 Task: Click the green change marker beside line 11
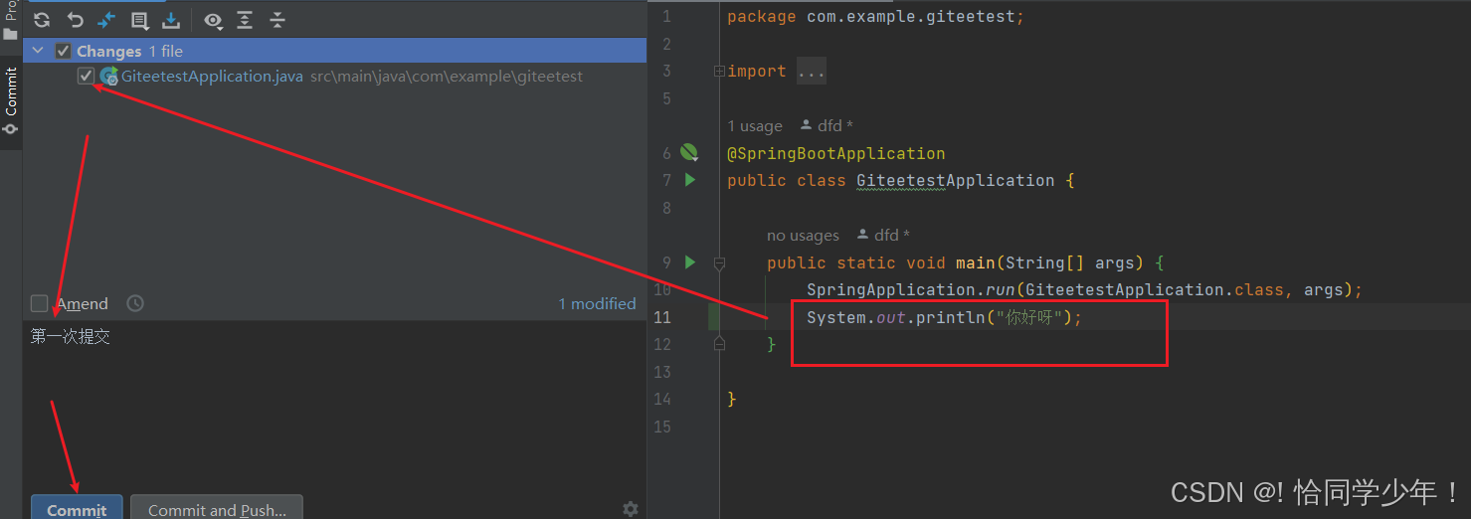(x=714, y=317)
